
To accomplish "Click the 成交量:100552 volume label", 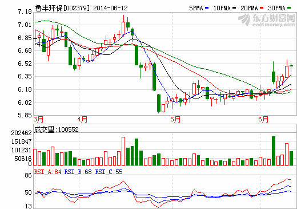I will click(57, 129).
